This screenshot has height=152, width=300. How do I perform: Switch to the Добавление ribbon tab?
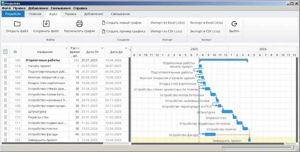[x=94, y=14]
